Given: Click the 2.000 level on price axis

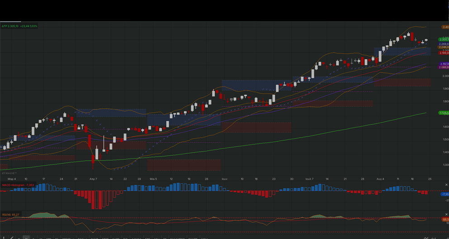Looking at the screenshot, I should click(x=445, y=76).
